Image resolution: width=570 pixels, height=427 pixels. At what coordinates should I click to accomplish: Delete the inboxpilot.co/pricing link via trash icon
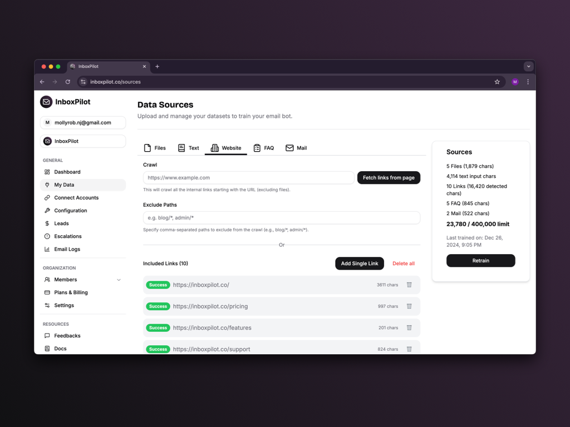point(409,306)
